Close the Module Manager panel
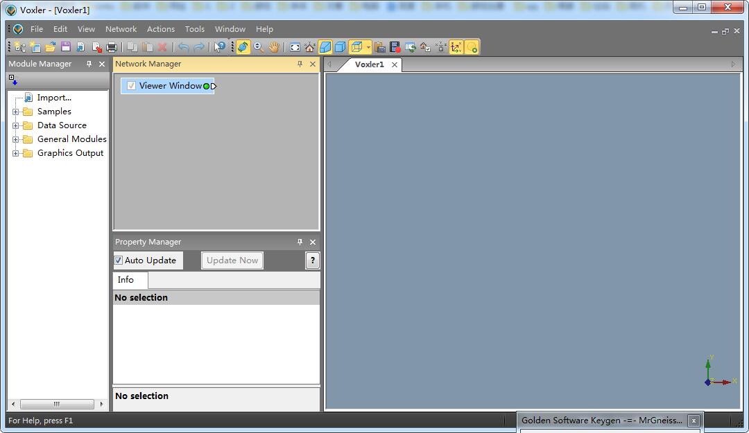749x433 pixels. click(x=102, y=64)
